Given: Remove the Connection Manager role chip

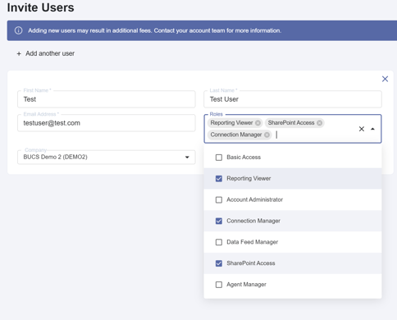Looking at the screenshot, I should [x=267, y=135].
